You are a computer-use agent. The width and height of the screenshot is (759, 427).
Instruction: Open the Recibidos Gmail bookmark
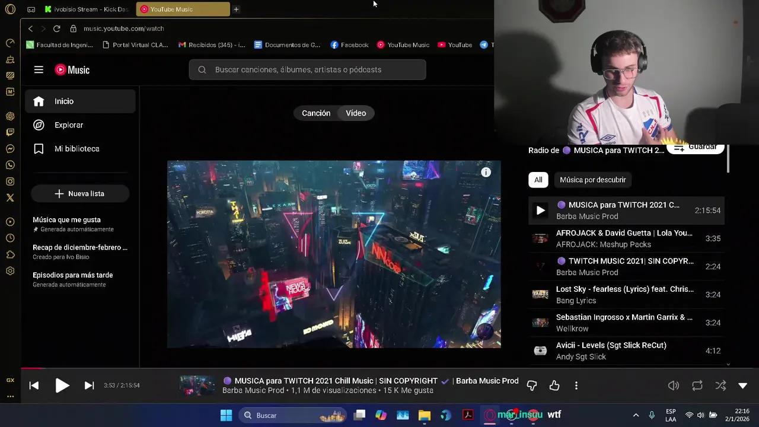click(x=212, y=45)
